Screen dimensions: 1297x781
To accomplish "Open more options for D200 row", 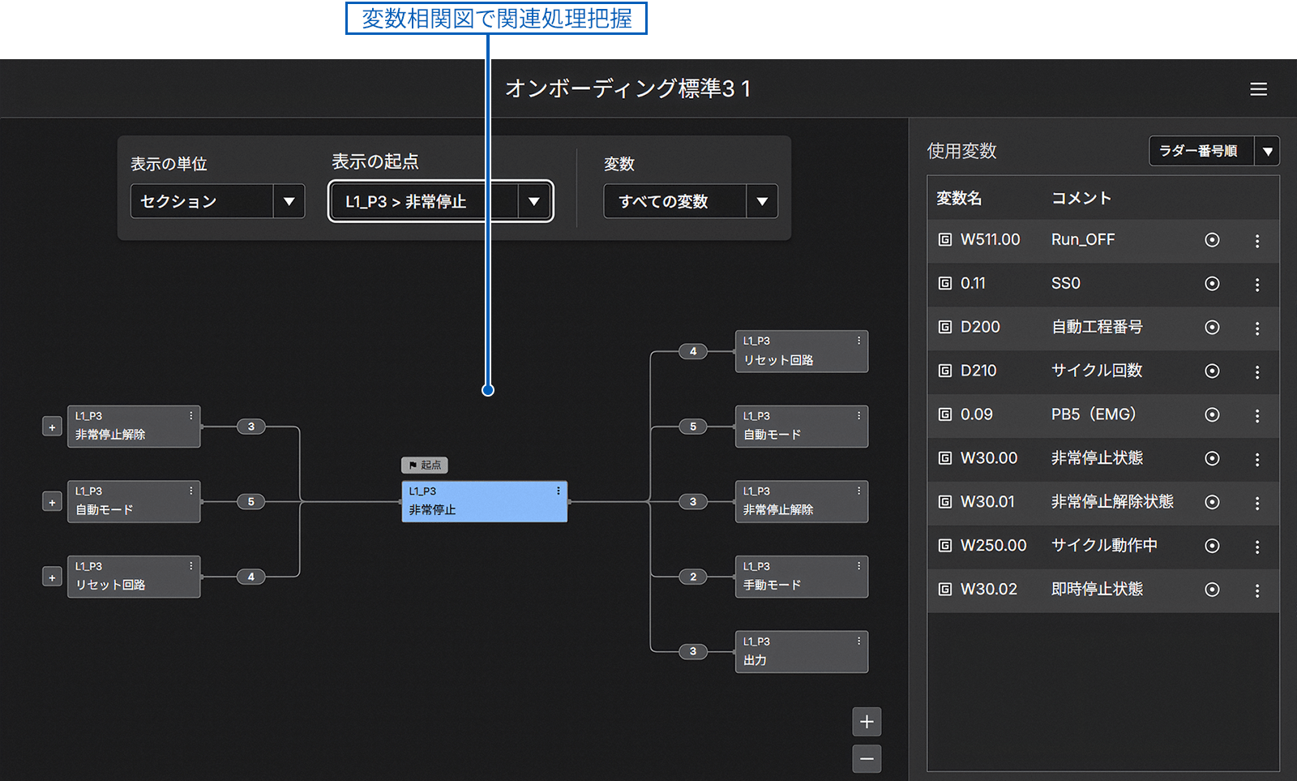I will coord(1257,328).
